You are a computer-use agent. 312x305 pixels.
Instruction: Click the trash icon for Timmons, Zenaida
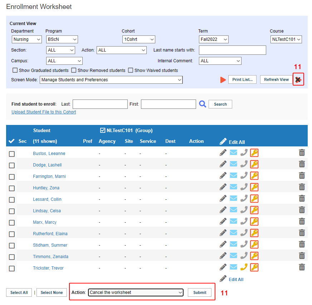pyautogui.click(x=302, y=256)
